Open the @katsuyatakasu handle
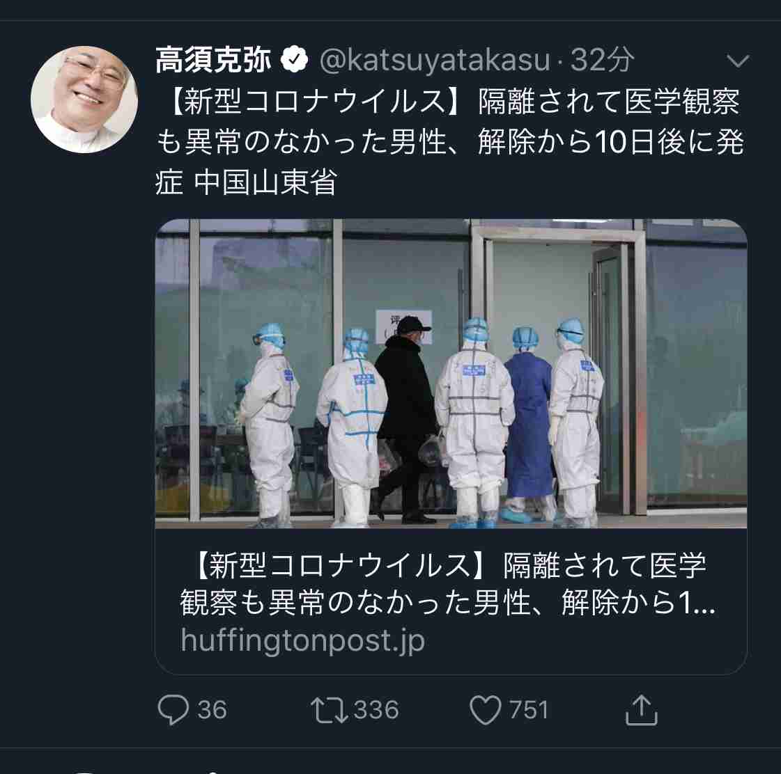Viewport: 781px width, 774px height. tap(434, 61)
